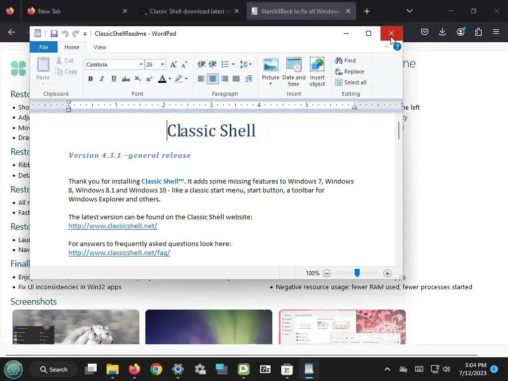Click Copy in the Clipboard group
Screen dimensions: 508x381
66,71
